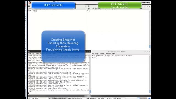Image resolution: width=176 pixels, height=99 pixels.
Task: Click the bash-4.1$ prompt in top-left terminal
Action: 31,11
